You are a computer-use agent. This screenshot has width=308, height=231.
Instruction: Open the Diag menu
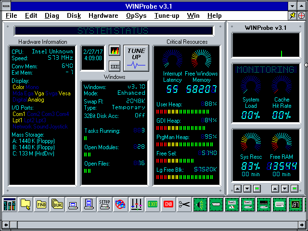pos(52,16)
